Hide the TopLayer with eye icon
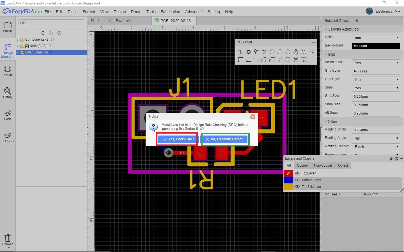This screenshot has width=404, height=252. click(x=297, y=173)
